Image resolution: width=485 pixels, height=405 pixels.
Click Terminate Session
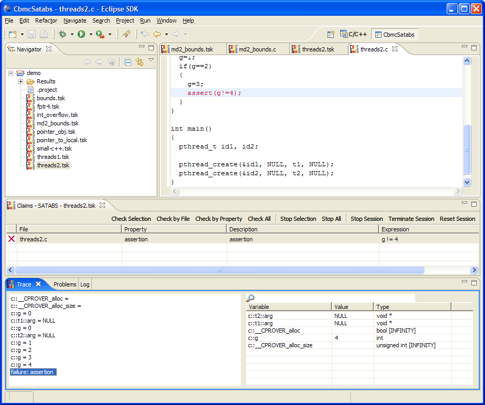point(412,219)
